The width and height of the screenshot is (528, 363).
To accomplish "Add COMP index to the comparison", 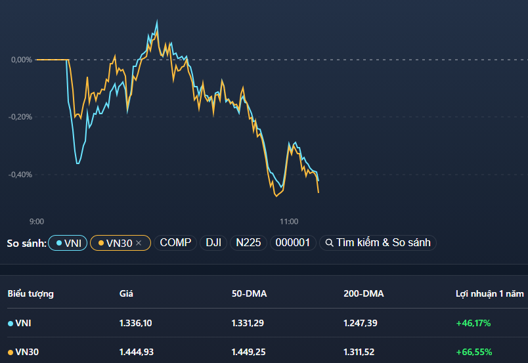I will [x=175, y=243].
